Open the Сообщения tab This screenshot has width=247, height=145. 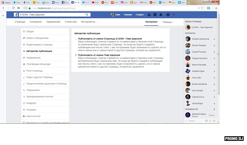pyautogui.click(x=35, y=22)
